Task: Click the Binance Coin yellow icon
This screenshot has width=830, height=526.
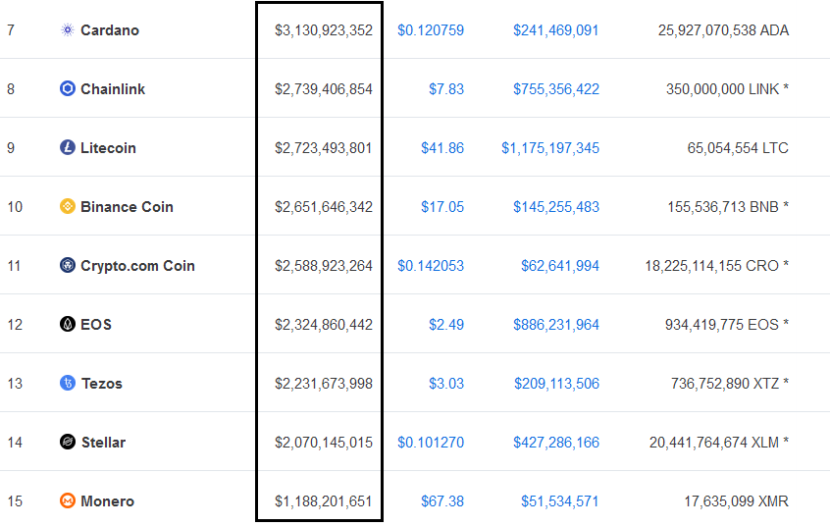Action: (68, 206)
